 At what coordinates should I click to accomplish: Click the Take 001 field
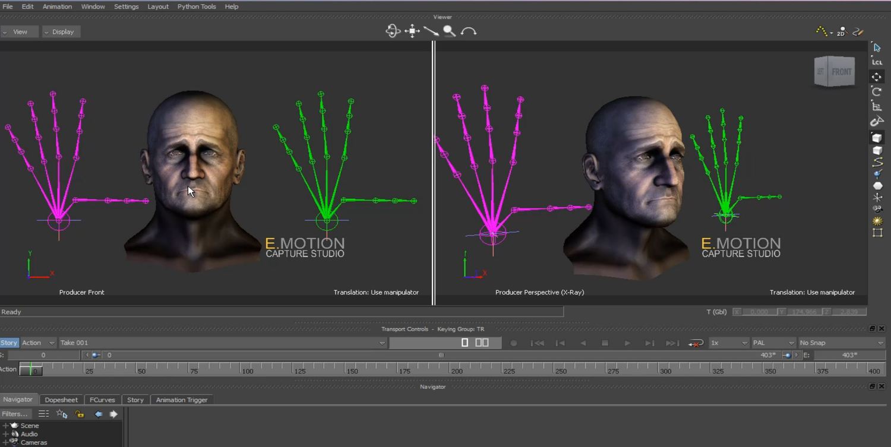(220, 343)
